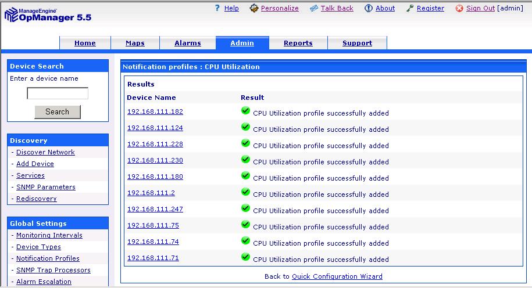The image size is (532, 288).
Task: Click green check icon for 192.168.111.230
Action: pyautogui.click(x=245, y=159)
